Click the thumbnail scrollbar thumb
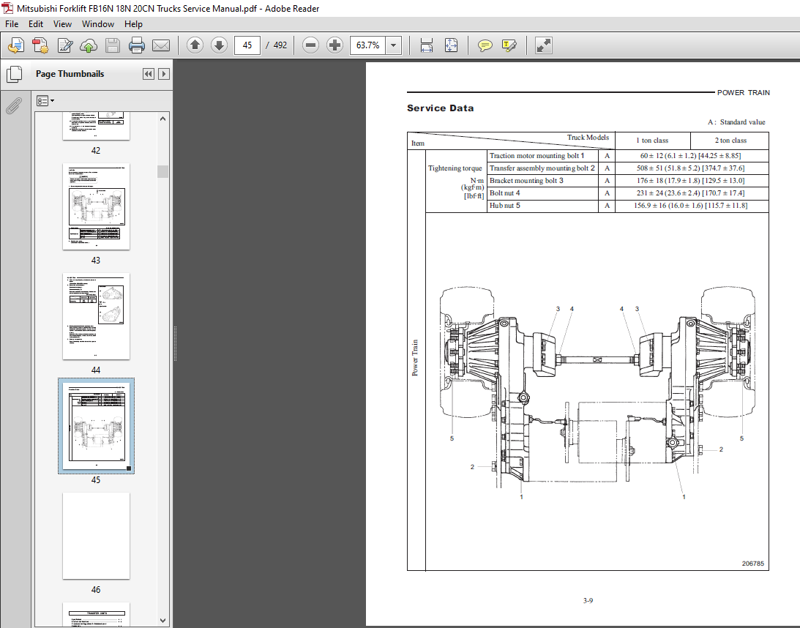The width and height of the screenshot is (800, 628). pyautogui.click(x=162, y=171)
